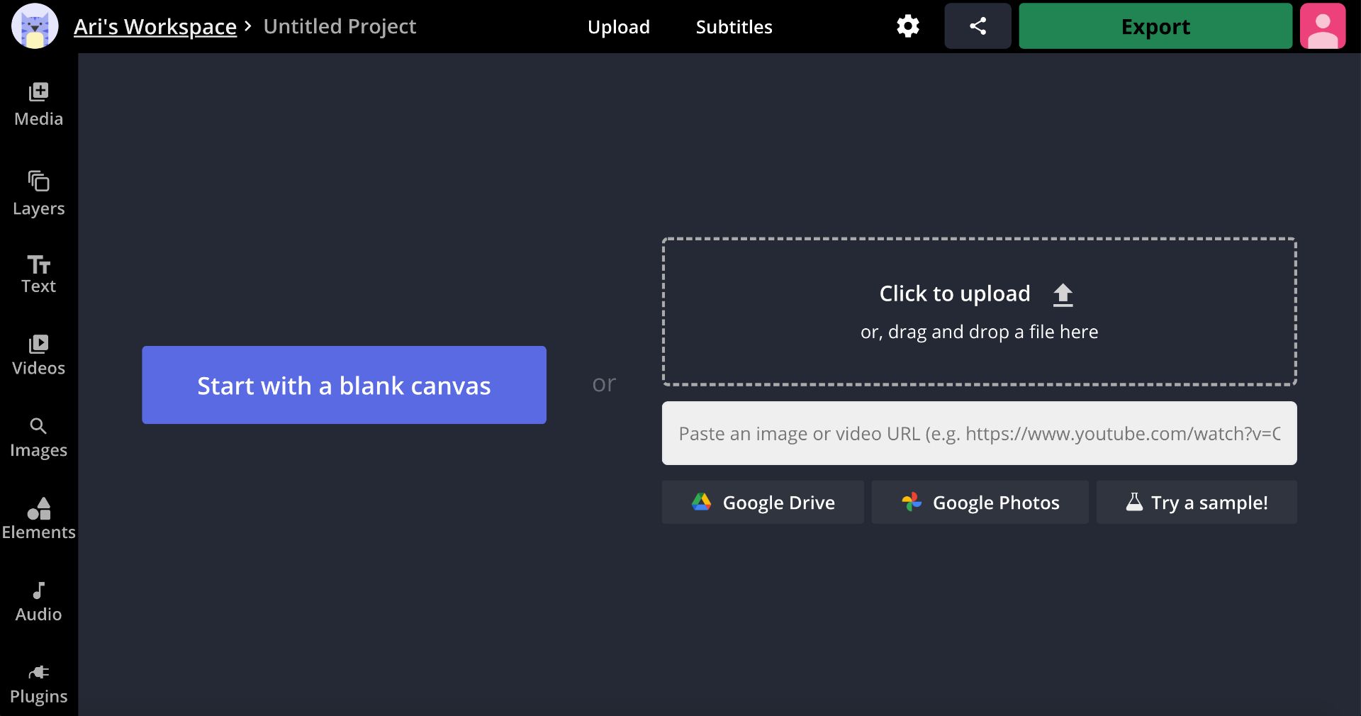Click the share icon button

tap(978, 26)
